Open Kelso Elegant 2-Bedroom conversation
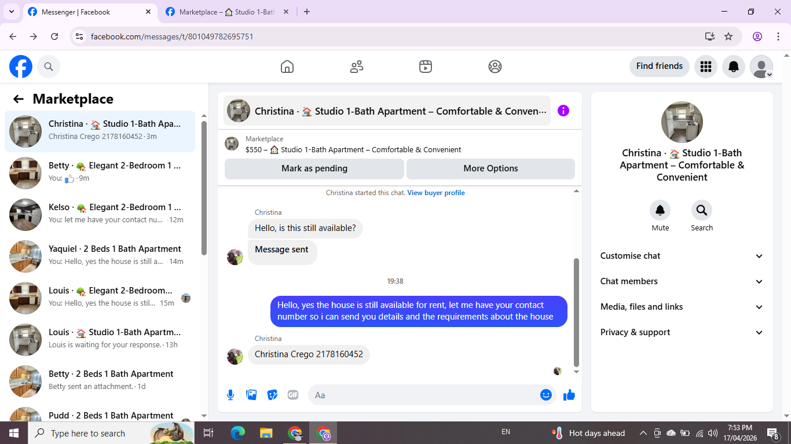Image resolution: width=791 pixels, height=444 pixels. (x=100, y=215)
